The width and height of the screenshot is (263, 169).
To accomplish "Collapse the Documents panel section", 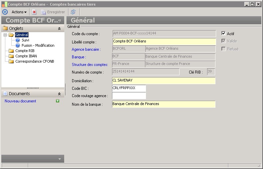I will [x=59, y=94].
